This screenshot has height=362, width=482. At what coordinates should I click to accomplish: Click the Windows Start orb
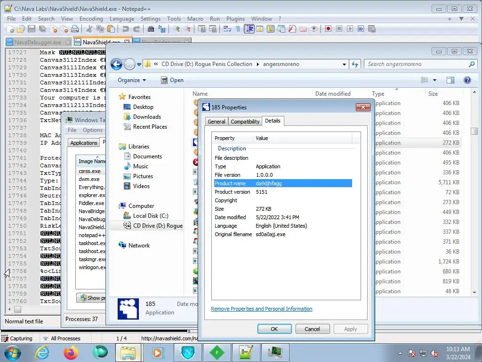[x=13, y=353]
